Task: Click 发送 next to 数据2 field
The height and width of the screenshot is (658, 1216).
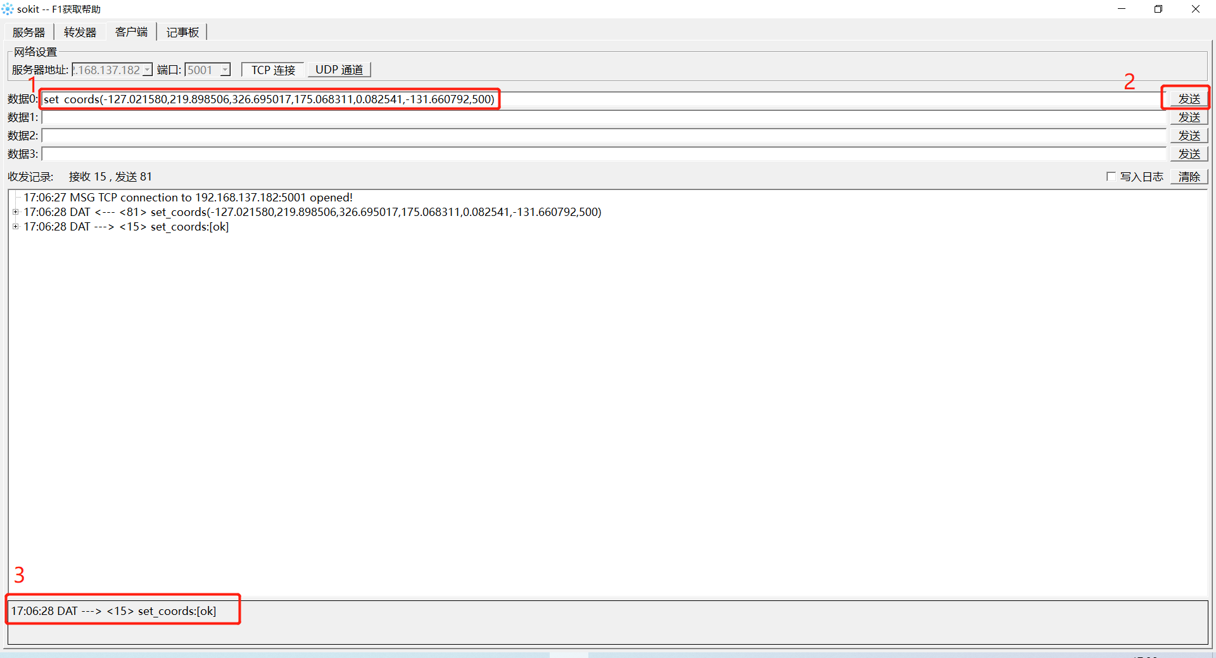Action: 1189,136
